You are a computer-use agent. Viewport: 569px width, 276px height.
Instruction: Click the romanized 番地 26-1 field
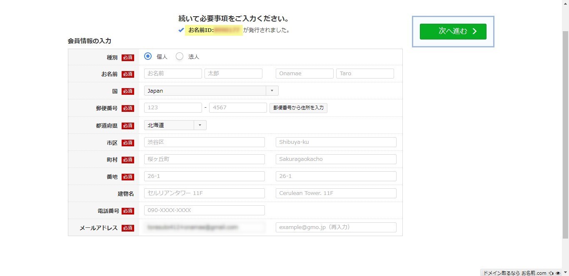[x=336, y=176]
